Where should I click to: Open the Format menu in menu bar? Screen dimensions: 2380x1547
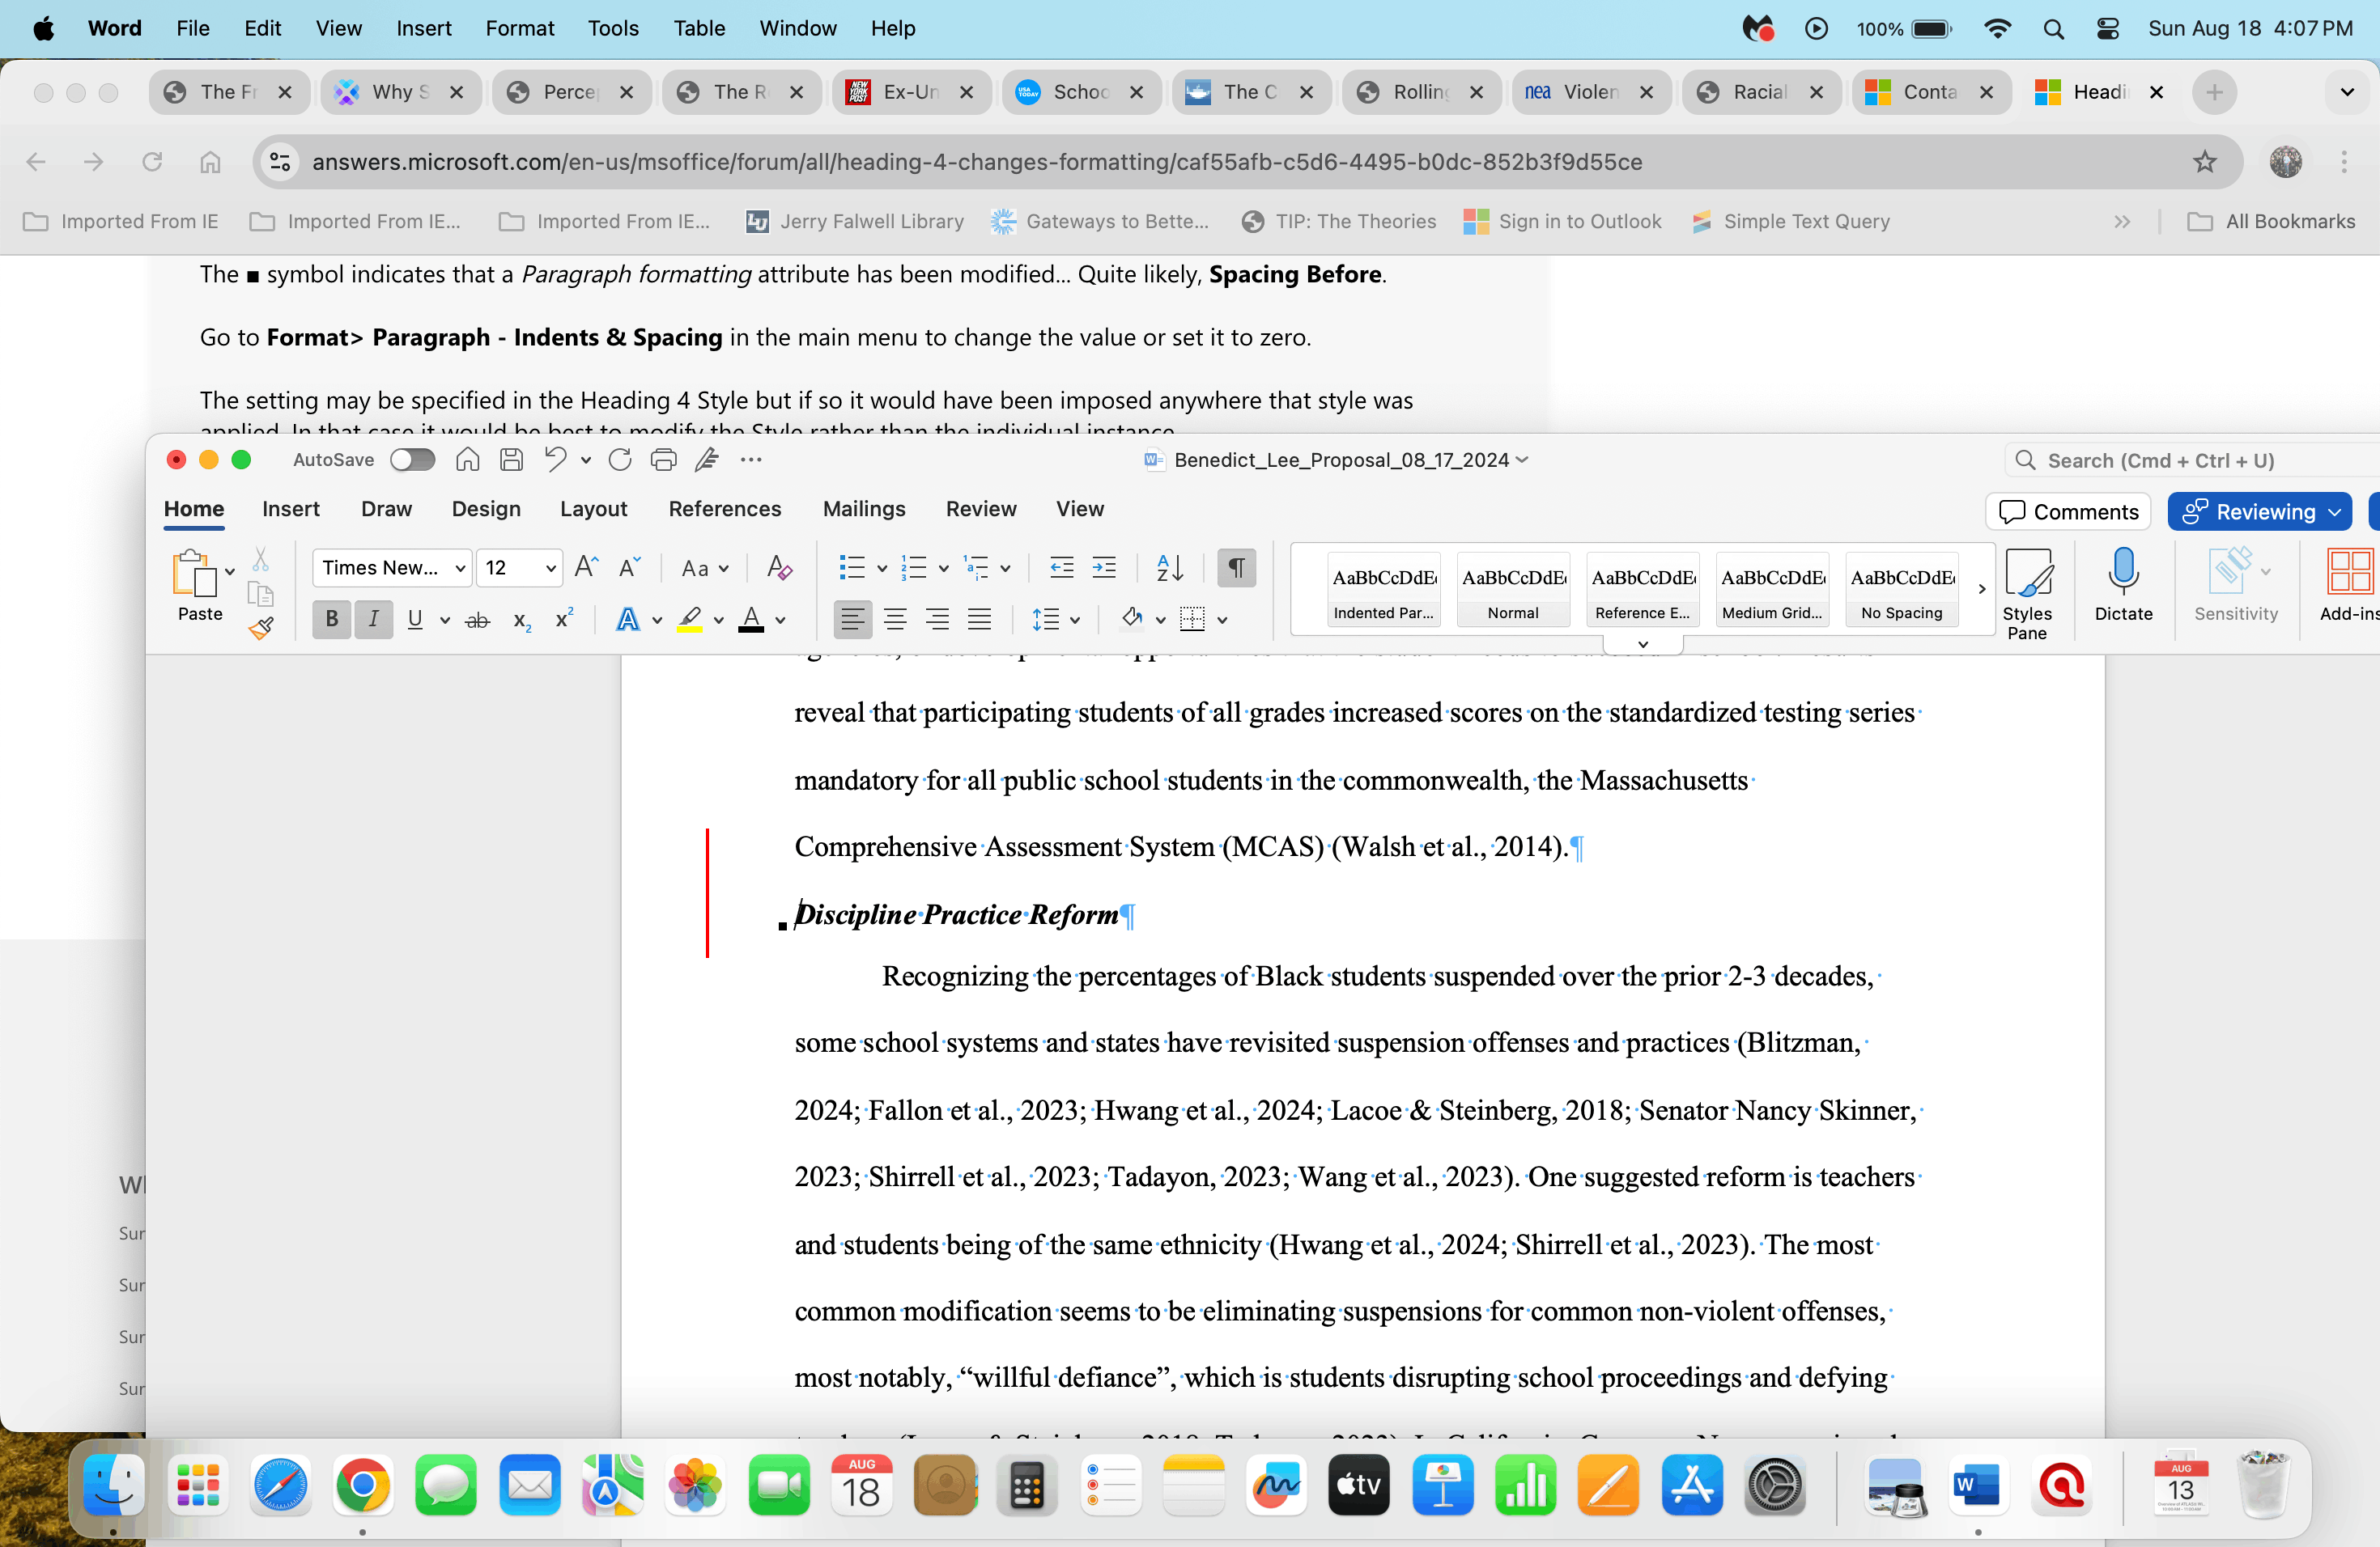[519, 28]
